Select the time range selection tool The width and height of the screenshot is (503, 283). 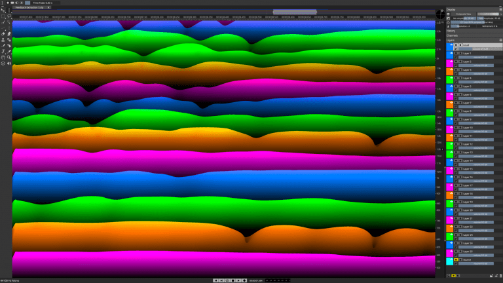[x=9, y=10]
